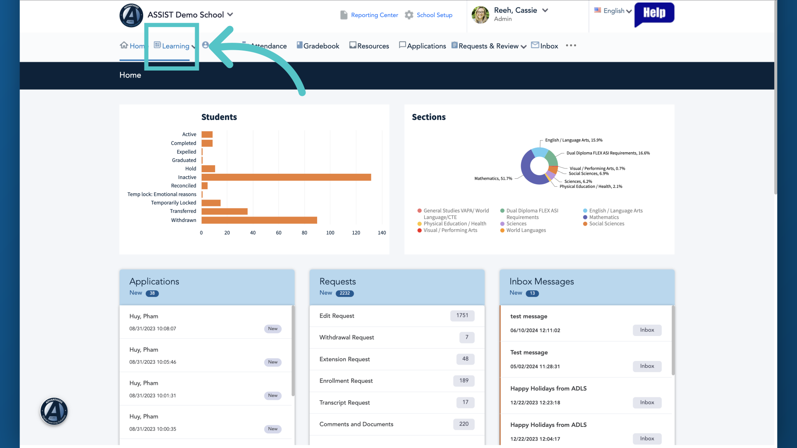
Task: Open the Edit Request row
Action: pyautogui.click(x=397, y=316)
